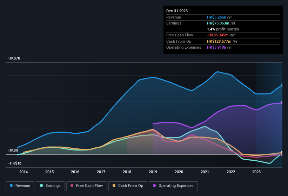
Task: Click the Operating Expenses label in tooltip
Action: point(184,47)
